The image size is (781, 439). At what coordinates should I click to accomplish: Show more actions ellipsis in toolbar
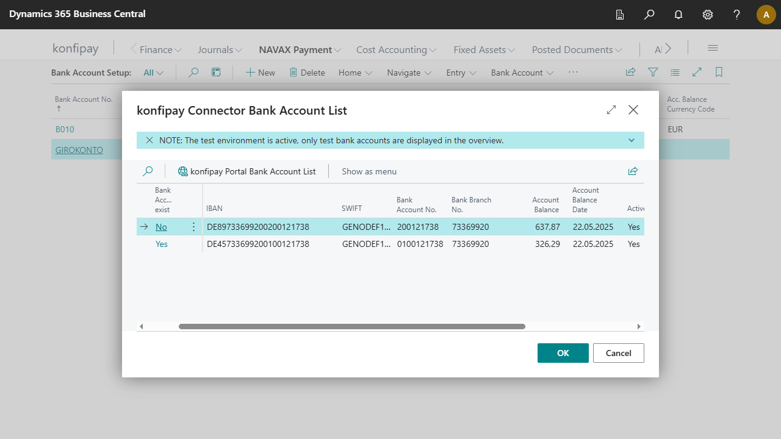coord(573,72)
